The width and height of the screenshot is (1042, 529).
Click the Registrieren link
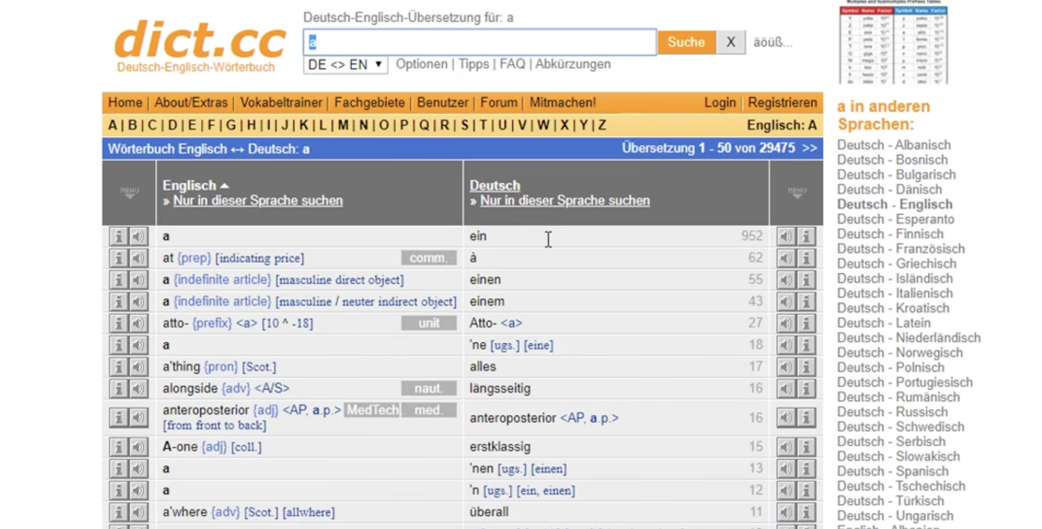coord(782,102)
